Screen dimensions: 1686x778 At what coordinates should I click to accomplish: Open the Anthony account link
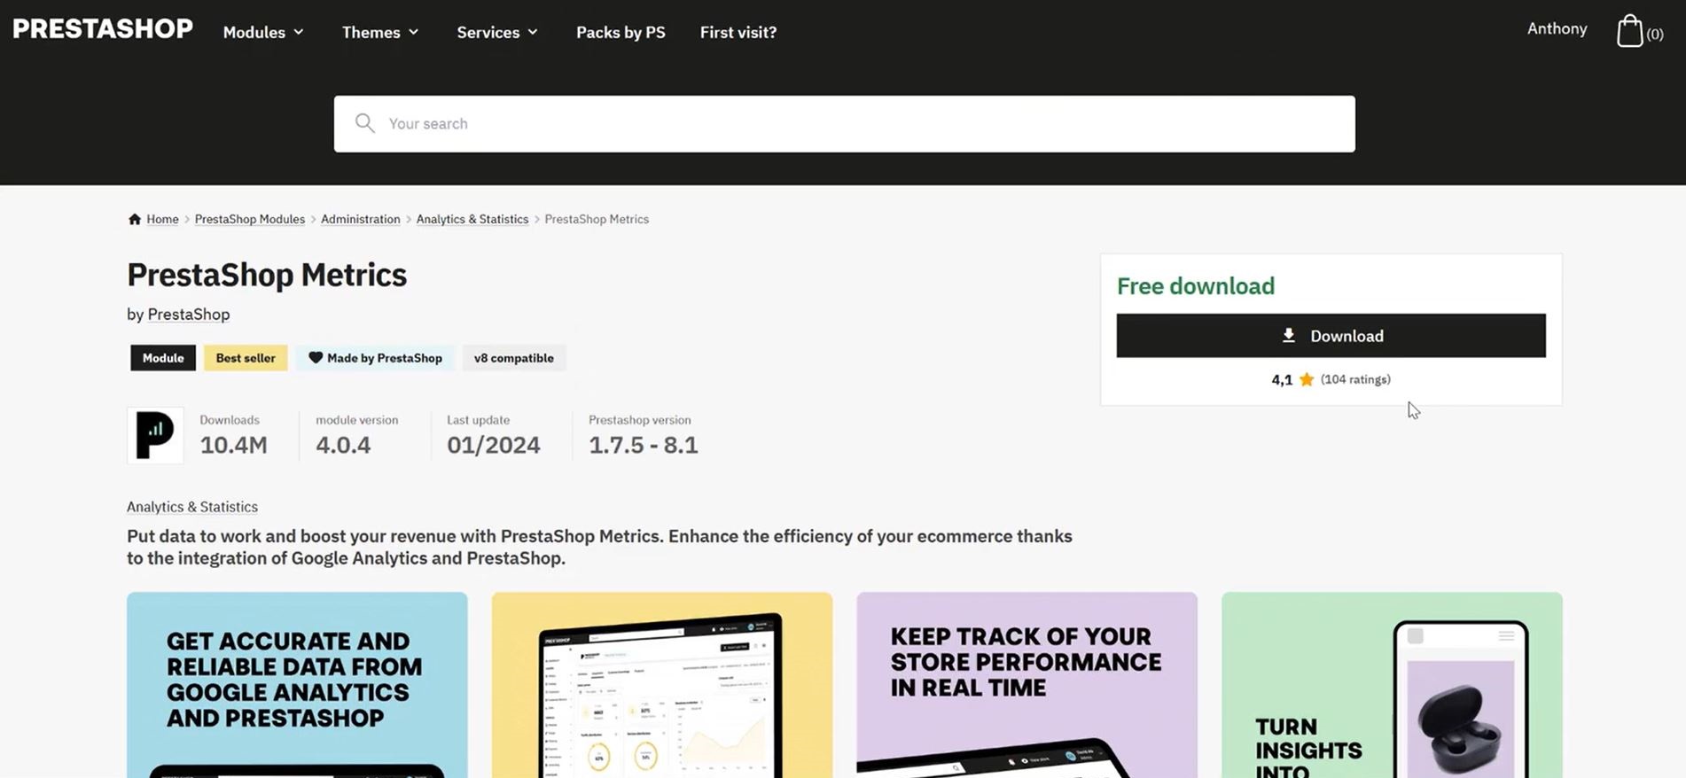(x=1557, y=28)
